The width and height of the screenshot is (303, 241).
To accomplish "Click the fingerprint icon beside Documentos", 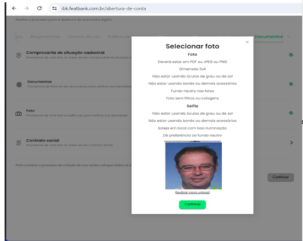I will coord(19,85).
